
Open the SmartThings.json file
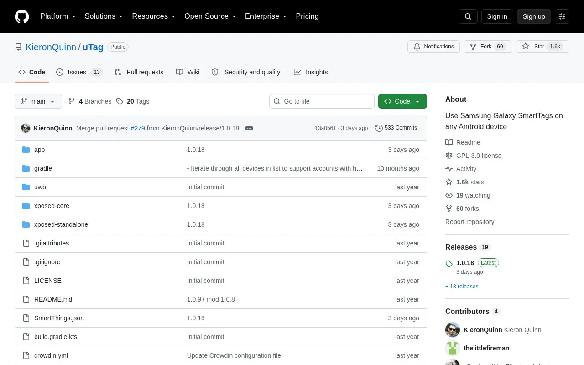[x=59, y=318]
